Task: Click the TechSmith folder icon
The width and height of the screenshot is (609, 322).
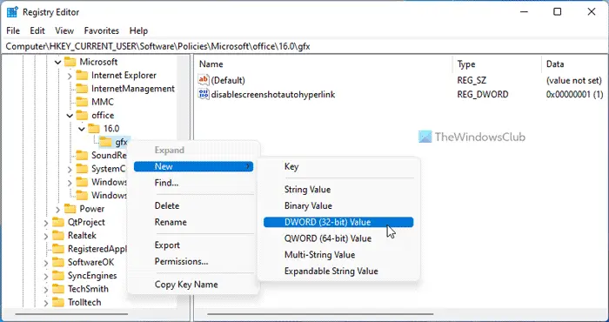Action: click(58, 289)
